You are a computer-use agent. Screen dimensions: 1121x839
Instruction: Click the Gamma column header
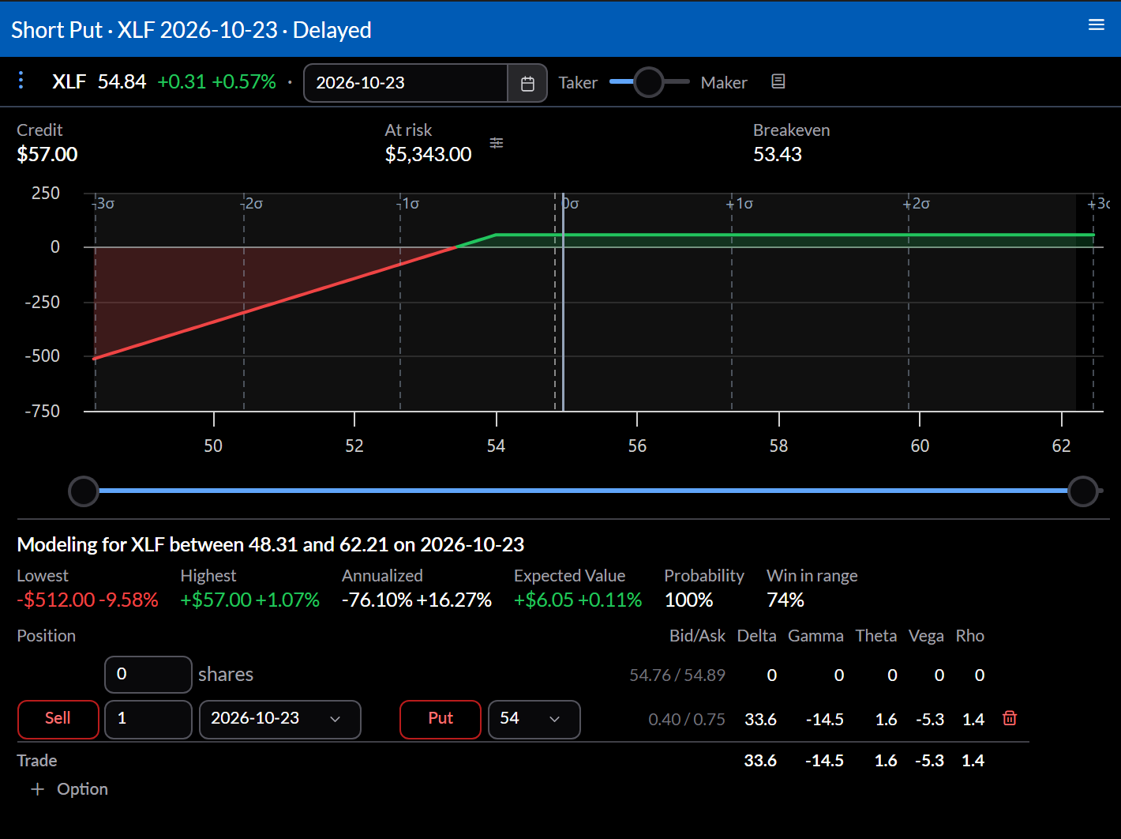(x=815, y=636)
